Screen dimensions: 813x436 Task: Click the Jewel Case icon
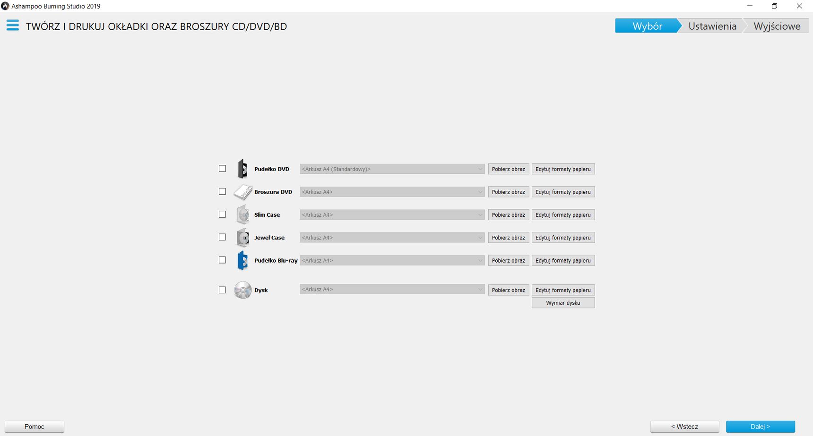coord(243,238)
